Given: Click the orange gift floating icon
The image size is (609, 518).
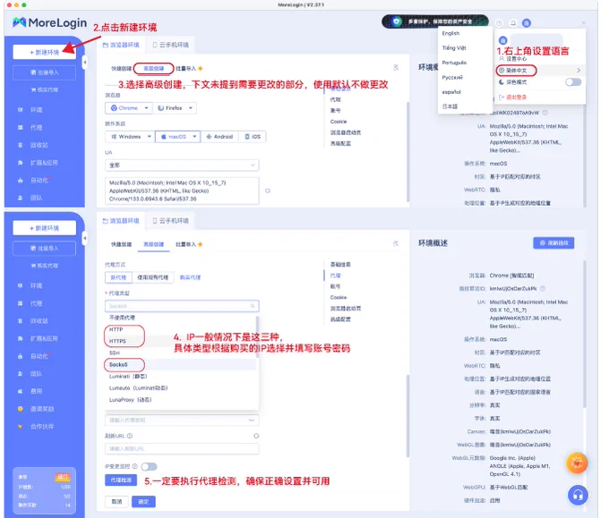Looking at the screenshot, I should (577, 463).
